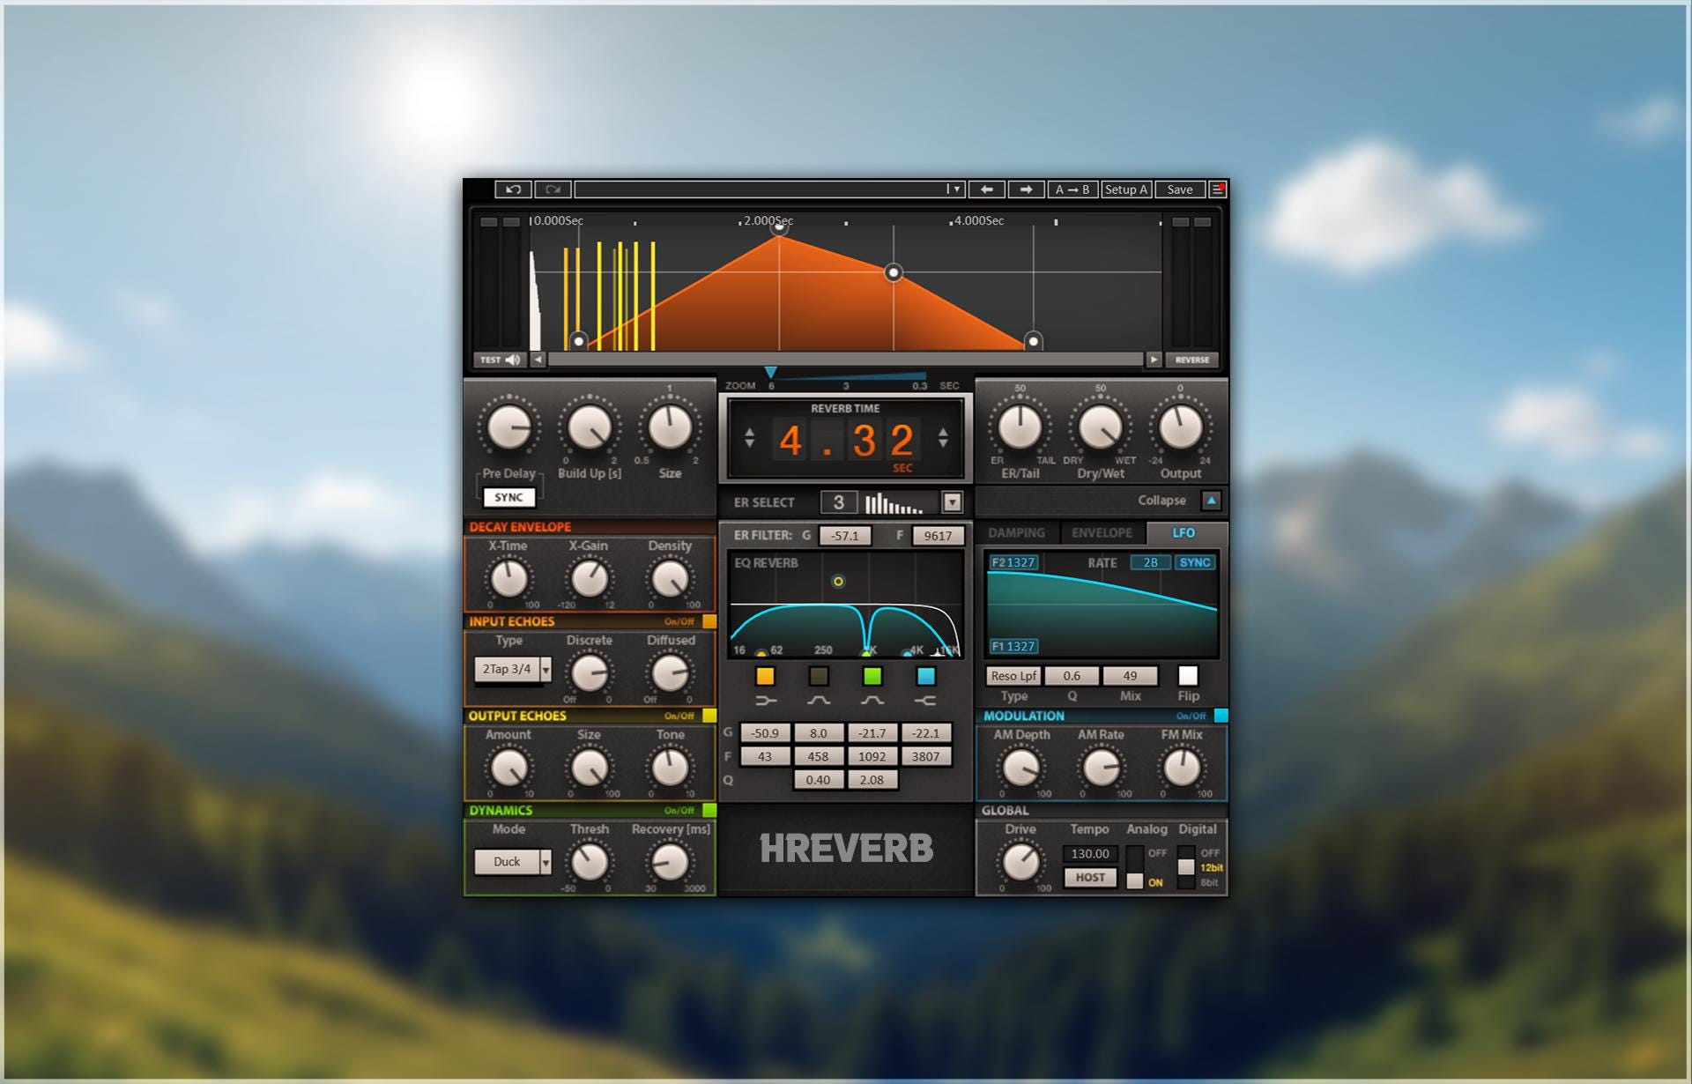Click the A to B copy button
The height and width of the screenshot is (1084, 1692).
tap(1072, 189)
